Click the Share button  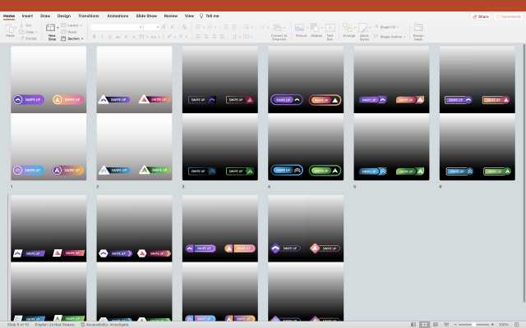click(481, 16)
